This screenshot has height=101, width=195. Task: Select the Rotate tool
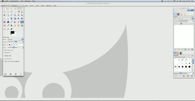(12, 19)
